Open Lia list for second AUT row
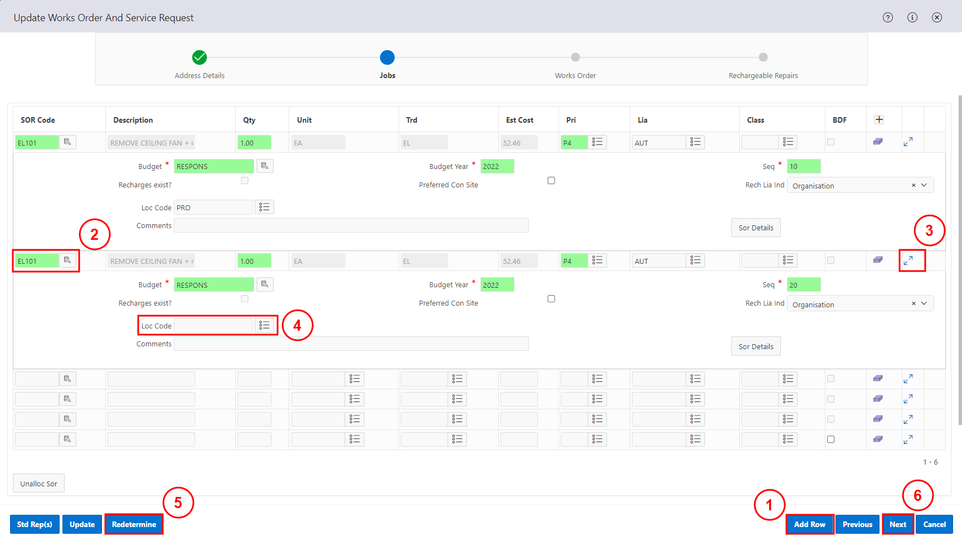The image size is (962, 541). click(696, 260)
